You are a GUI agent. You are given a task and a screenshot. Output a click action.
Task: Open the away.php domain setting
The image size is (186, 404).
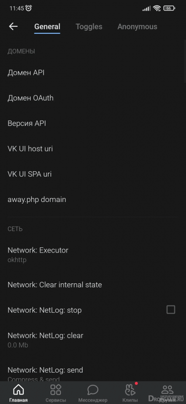click(93, 199)
